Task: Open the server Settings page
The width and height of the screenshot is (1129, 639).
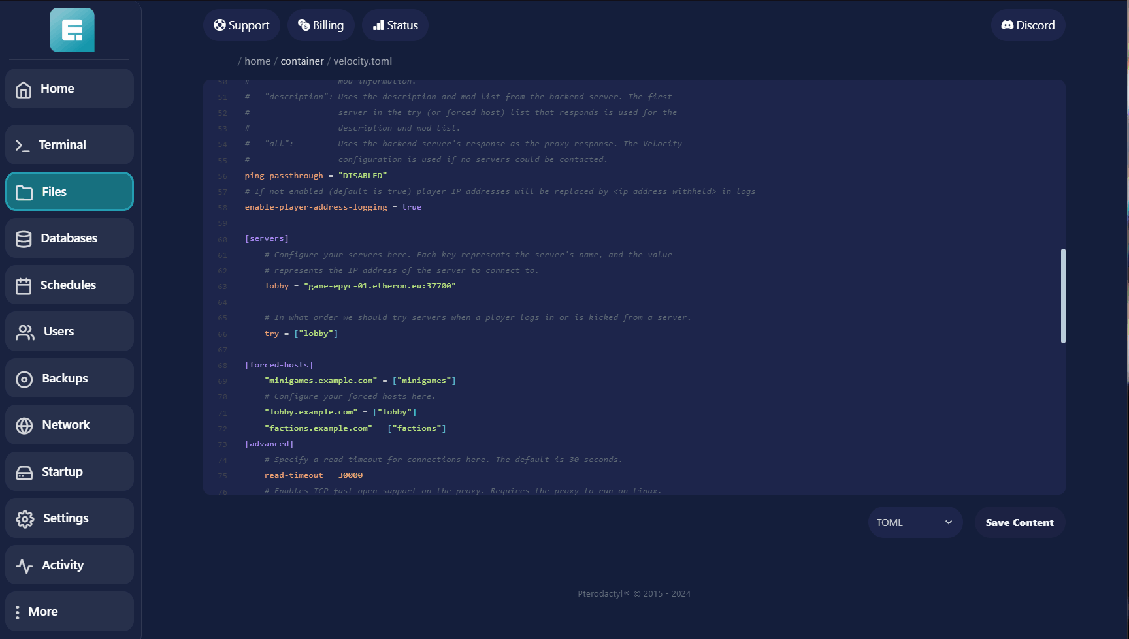Action: click(69, 518)
